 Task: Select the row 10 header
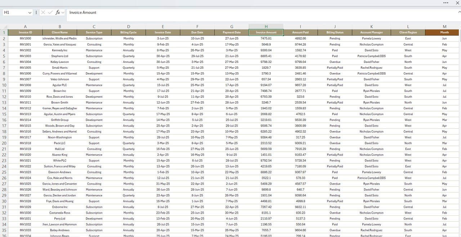tap(4, 85)
